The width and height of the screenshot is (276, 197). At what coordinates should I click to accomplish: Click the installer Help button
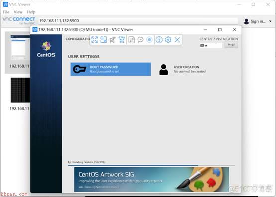231,45
